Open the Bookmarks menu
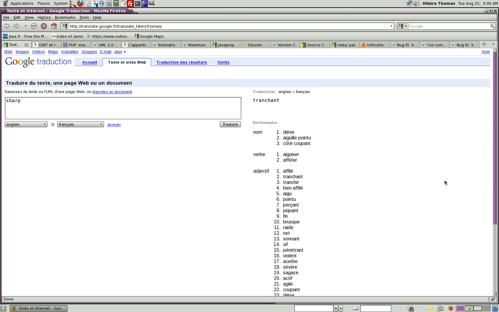This screenshot has height=312, width=499. (65, 17)
